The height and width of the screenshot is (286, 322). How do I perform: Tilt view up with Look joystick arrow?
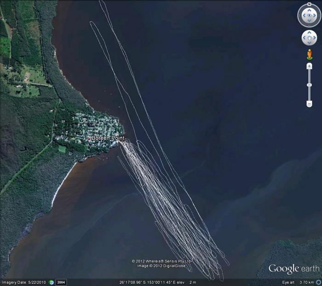[309, 10]
